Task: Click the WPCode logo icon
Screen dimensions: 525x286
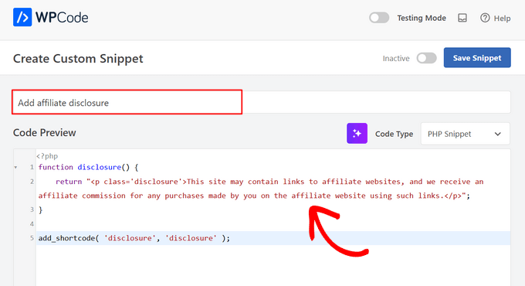Action: pos(22,17)
